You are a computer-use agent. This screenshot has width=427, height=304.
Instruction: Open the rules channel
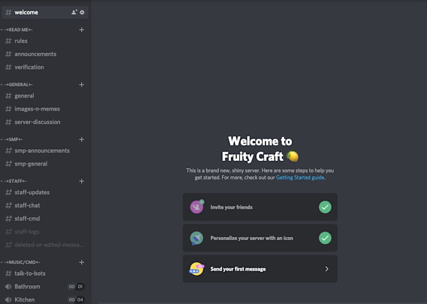click(45, 41)
